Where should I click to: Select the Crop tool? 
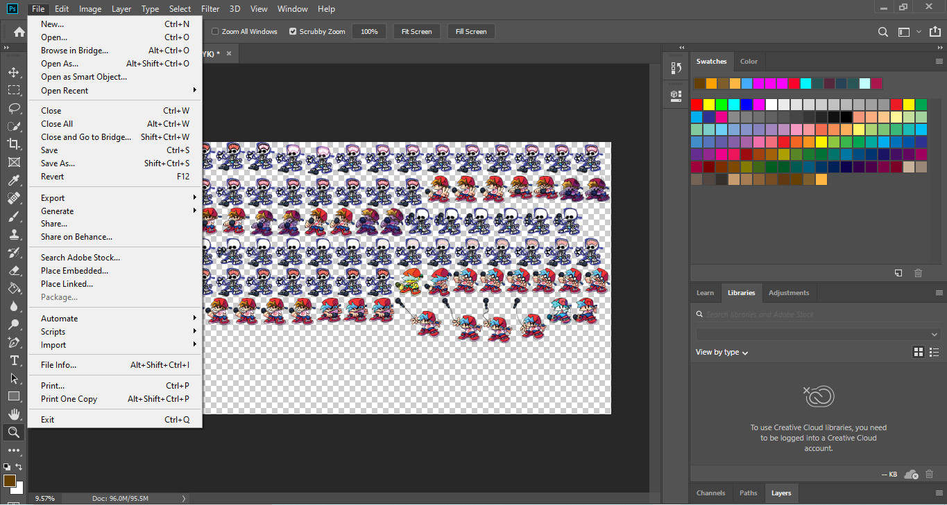point(14,144)
